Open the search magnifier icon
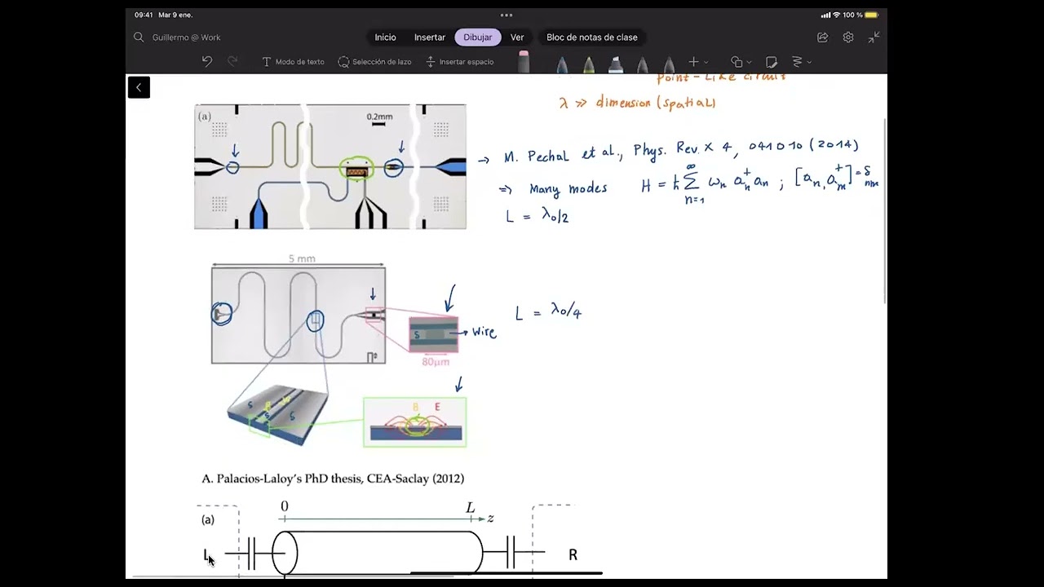 [x=139, y=38]
